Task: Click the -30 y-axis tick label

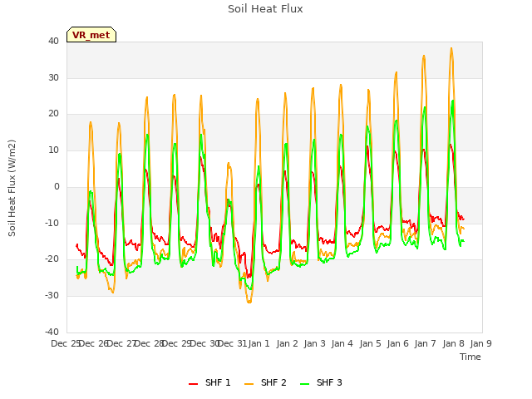Action: [x=52, y=296]
